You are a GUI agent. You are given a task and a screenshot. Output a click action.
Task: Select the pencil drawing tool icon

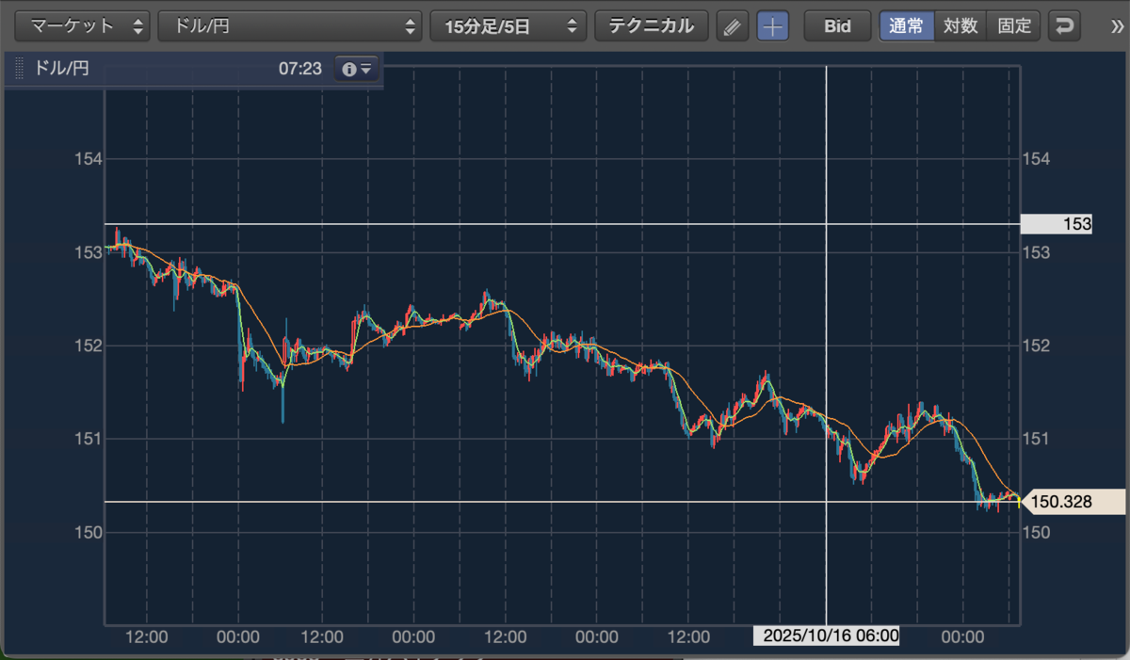(731, 26)
